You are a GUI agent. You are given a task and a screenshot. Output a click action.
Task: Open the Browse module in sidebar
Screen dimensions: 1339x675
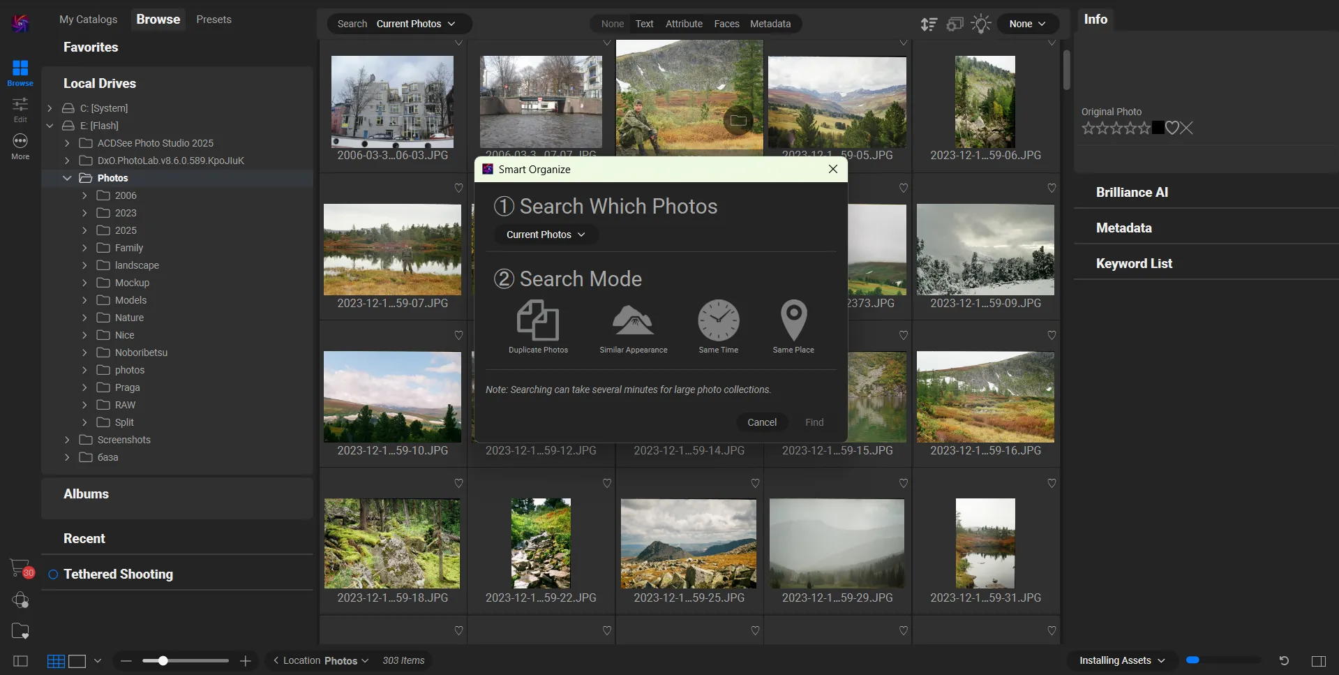coord(20,73)
